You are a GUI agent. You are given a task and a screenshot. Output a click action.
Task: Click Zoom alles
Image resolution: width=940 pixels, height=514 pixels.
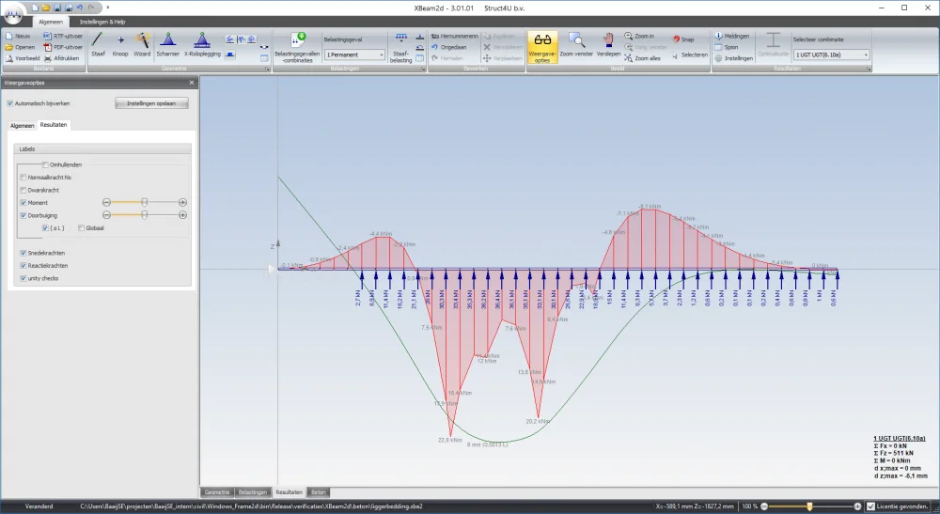pyautogui.click(x=641, y=58)
